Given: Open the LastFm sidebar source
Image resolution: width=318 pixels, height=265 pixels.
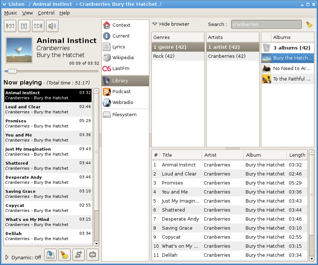Looking at the screenshot, I should [x=120, y=68].
